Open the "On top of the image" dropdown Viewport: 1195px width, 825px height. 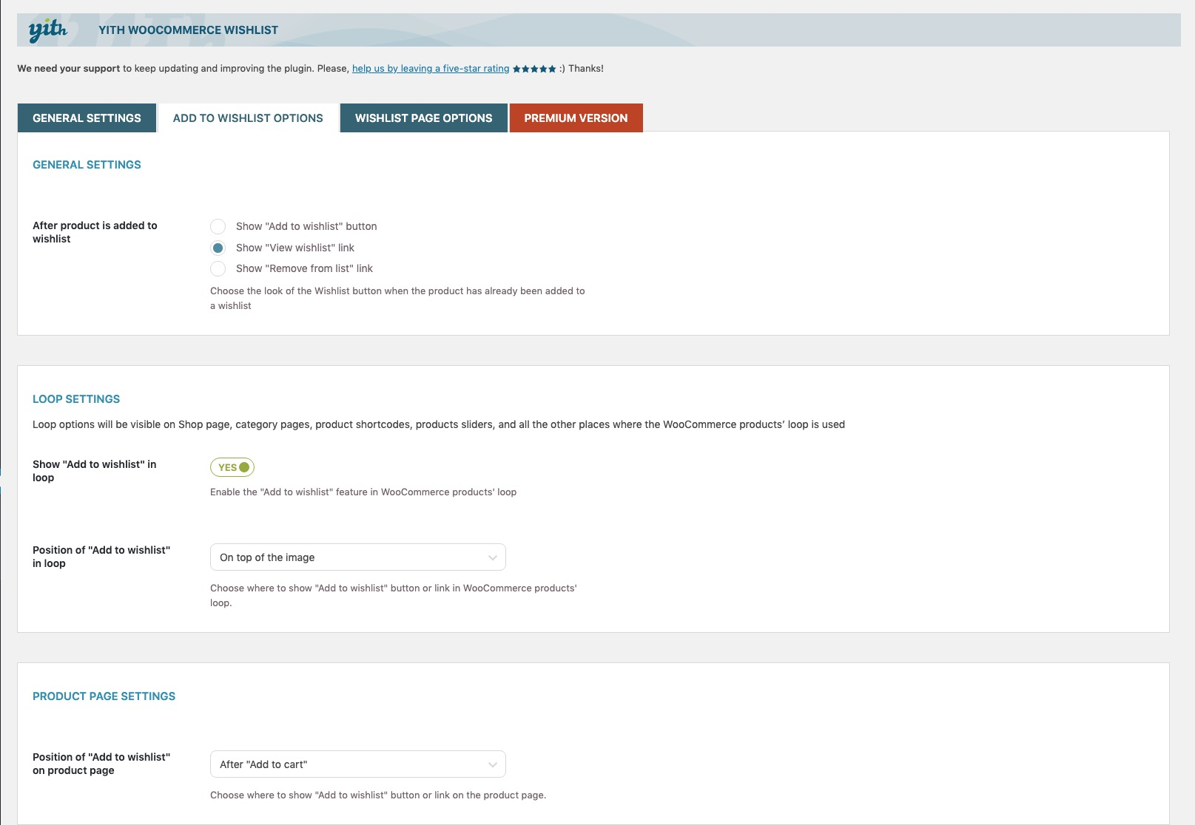pos(358,557)
